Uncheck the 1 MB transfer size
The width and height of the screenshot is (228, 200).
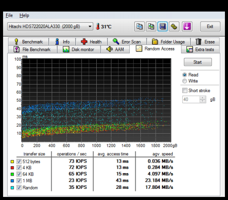(x=19, y=181)
